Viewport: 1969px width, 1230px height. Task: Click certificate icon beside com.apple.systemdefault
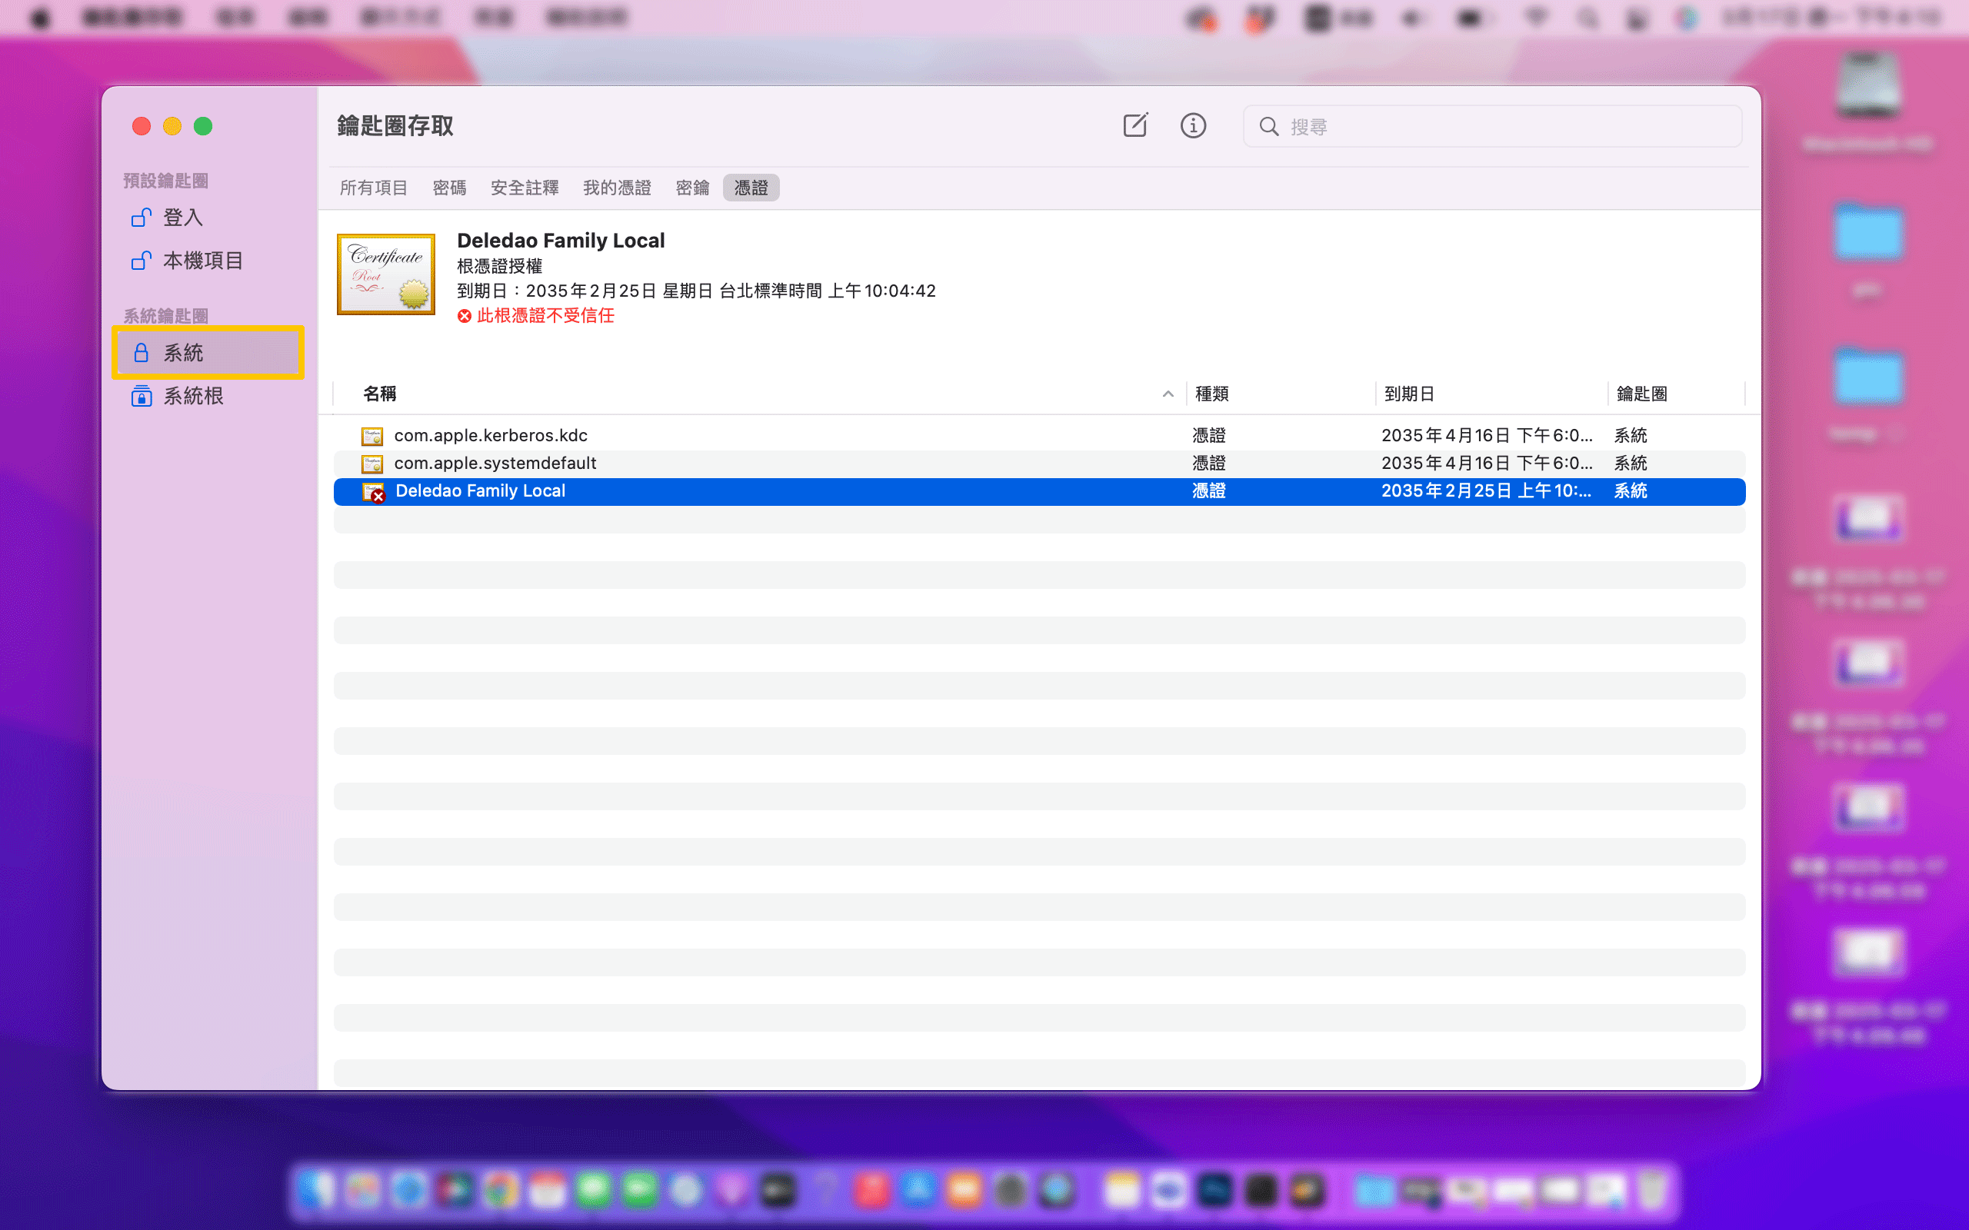(x=371, y=464)
